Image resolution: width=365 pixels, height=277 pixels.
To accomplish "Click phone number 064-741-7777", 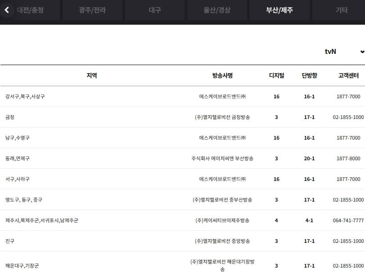I will pos(348,220).
